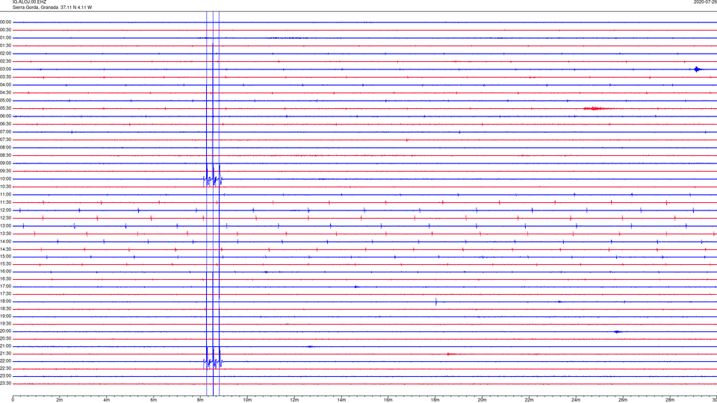This screenshot has height=403, width=717.
Task: Select the 06:00 trace time label
Action: pyautogui.click(x=6, y=116)
